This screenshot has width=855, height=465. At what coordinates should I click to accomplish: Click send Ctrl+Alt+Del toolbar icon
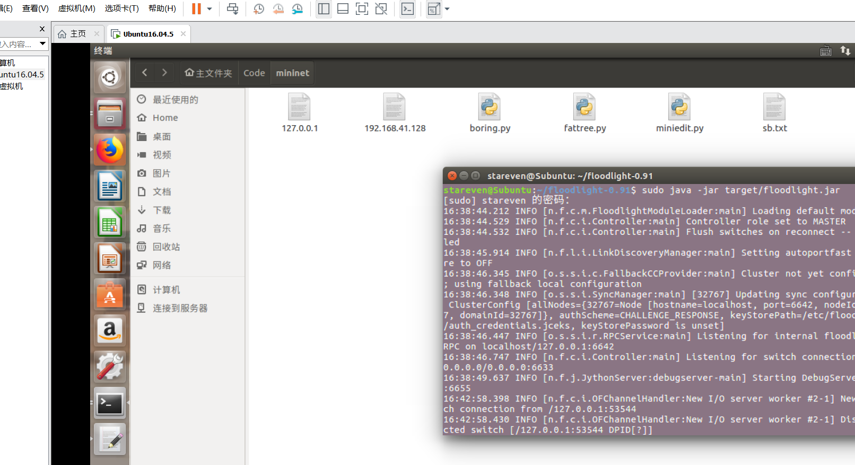[x=232, y=9]
